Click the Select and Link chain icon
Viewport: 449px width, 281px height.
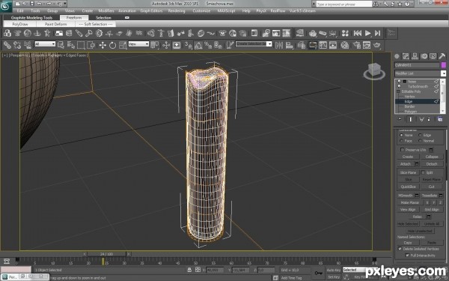(x=7, y=45)
